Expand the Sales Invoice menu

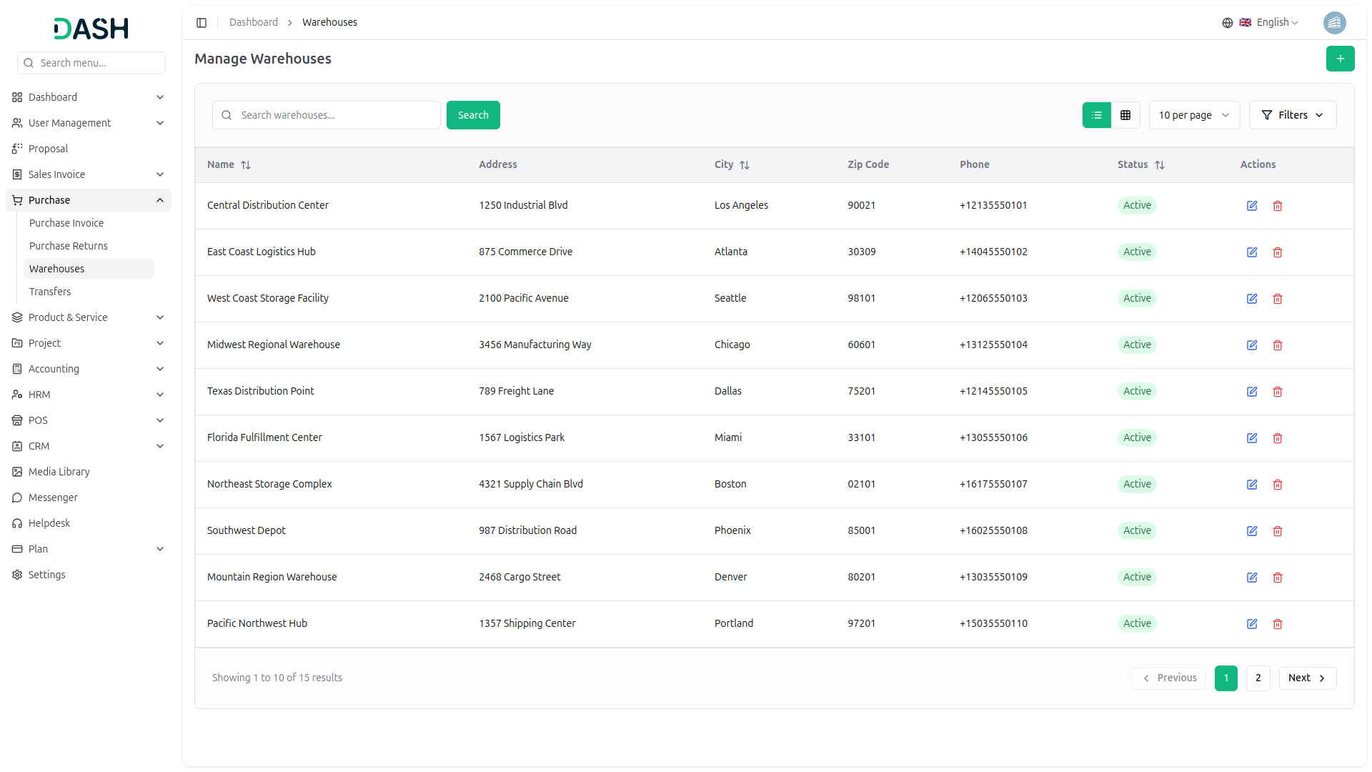coord(89,174)
